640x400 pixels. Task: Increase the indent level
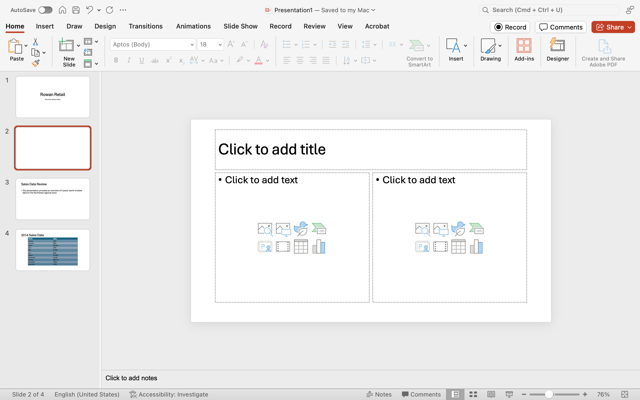pyautogui.click(x=345, y=44)
